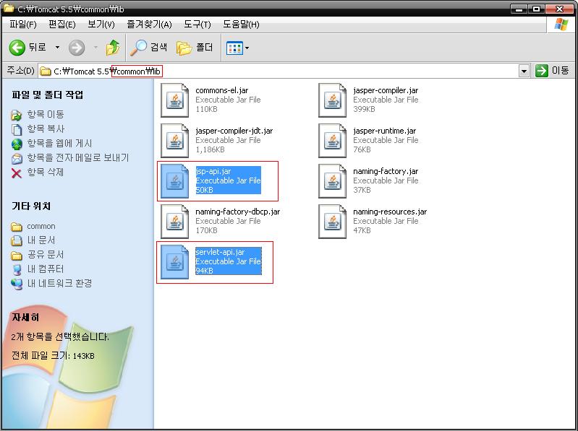This screenshot has width=578, height=431.
Task: Open 내 컴퓨터 My Computer link
Action: coord(46,269)
